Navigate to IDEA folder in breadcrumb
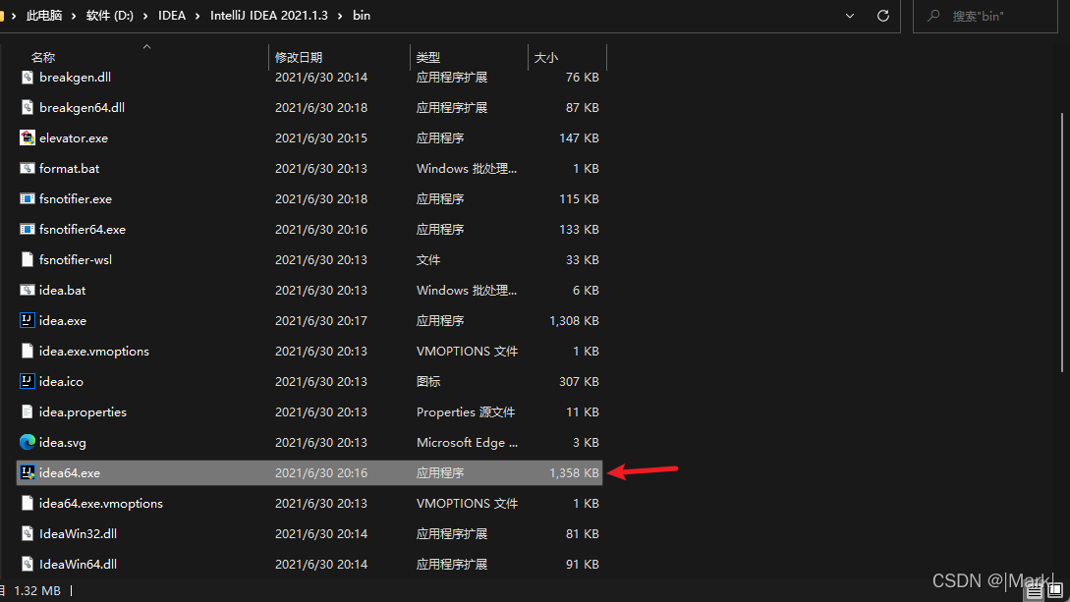The image size is (1070, 602). coord(172,16)
